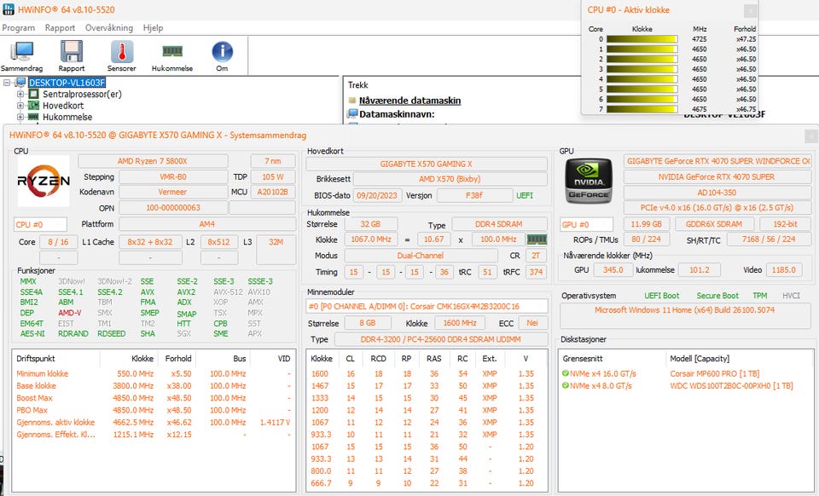Select the Hukommelse tree item

pyautogui.click(x=67, y=117)
